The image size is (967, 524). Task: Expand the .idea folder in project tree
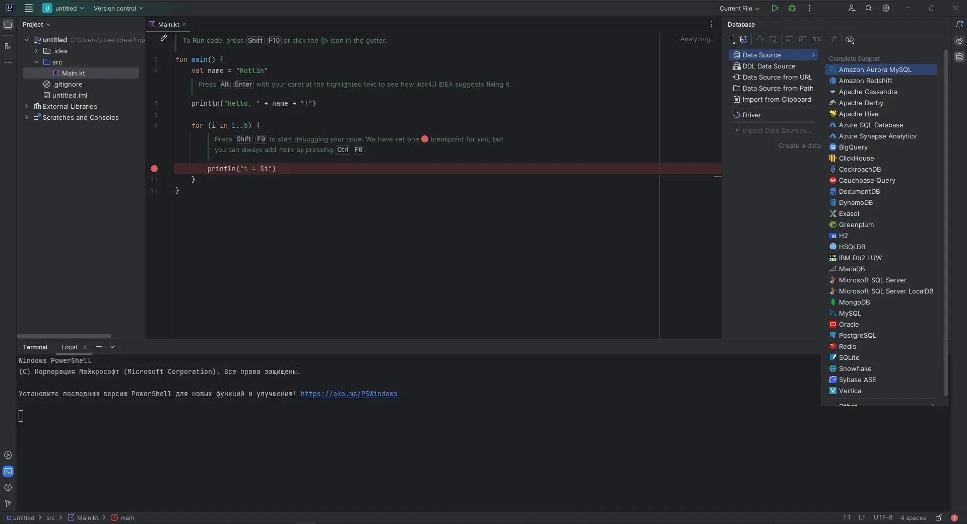tap(36, 51)
